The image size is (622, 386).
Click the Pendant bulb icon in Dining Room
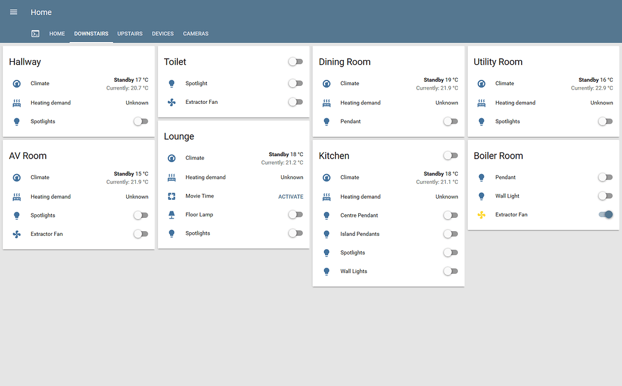point(326,121)
